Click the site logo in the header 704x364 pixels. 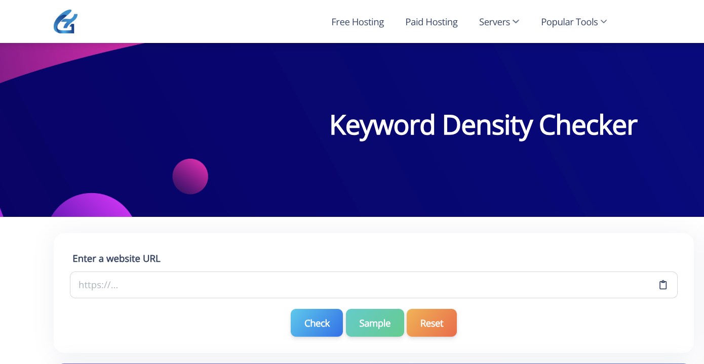[65, 22]
